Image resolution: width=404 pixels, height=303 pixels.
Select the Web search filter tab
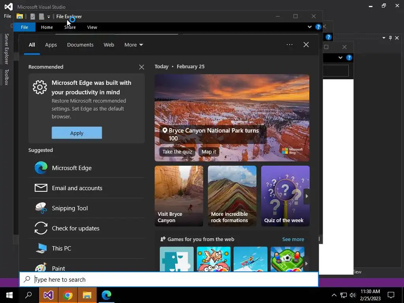coord(109,45)
